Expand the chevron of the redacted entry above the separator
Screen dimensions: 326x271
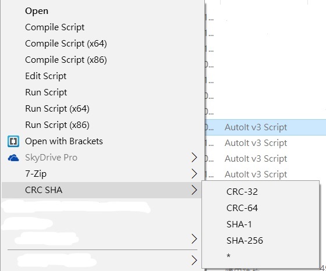pos(194,239)
